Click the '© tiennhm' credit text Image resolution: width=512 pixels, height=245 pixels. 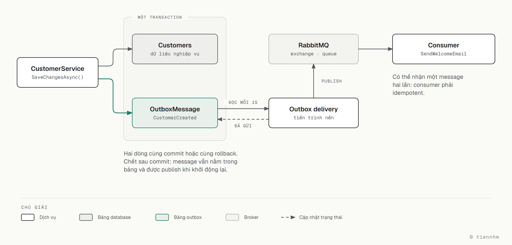(484, 237)
